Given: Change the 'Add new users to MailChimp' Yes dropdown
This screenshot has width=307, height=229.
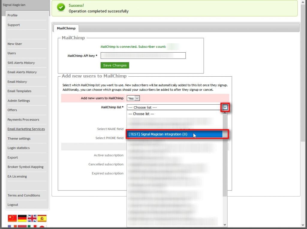Looking at the screenshot, I should (x=133, y=98).
